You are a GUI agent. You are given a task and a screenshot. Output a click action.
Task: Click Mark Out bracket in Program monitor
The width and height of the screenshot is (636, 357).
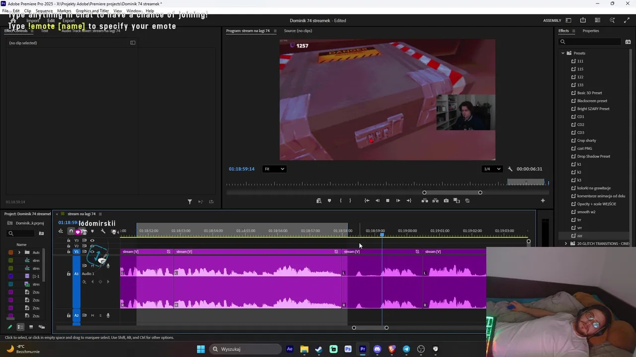[350, 201]
